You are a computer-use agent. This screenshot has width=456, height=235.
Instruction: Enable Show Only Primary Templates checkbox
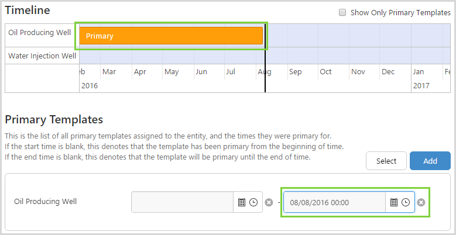342,12
